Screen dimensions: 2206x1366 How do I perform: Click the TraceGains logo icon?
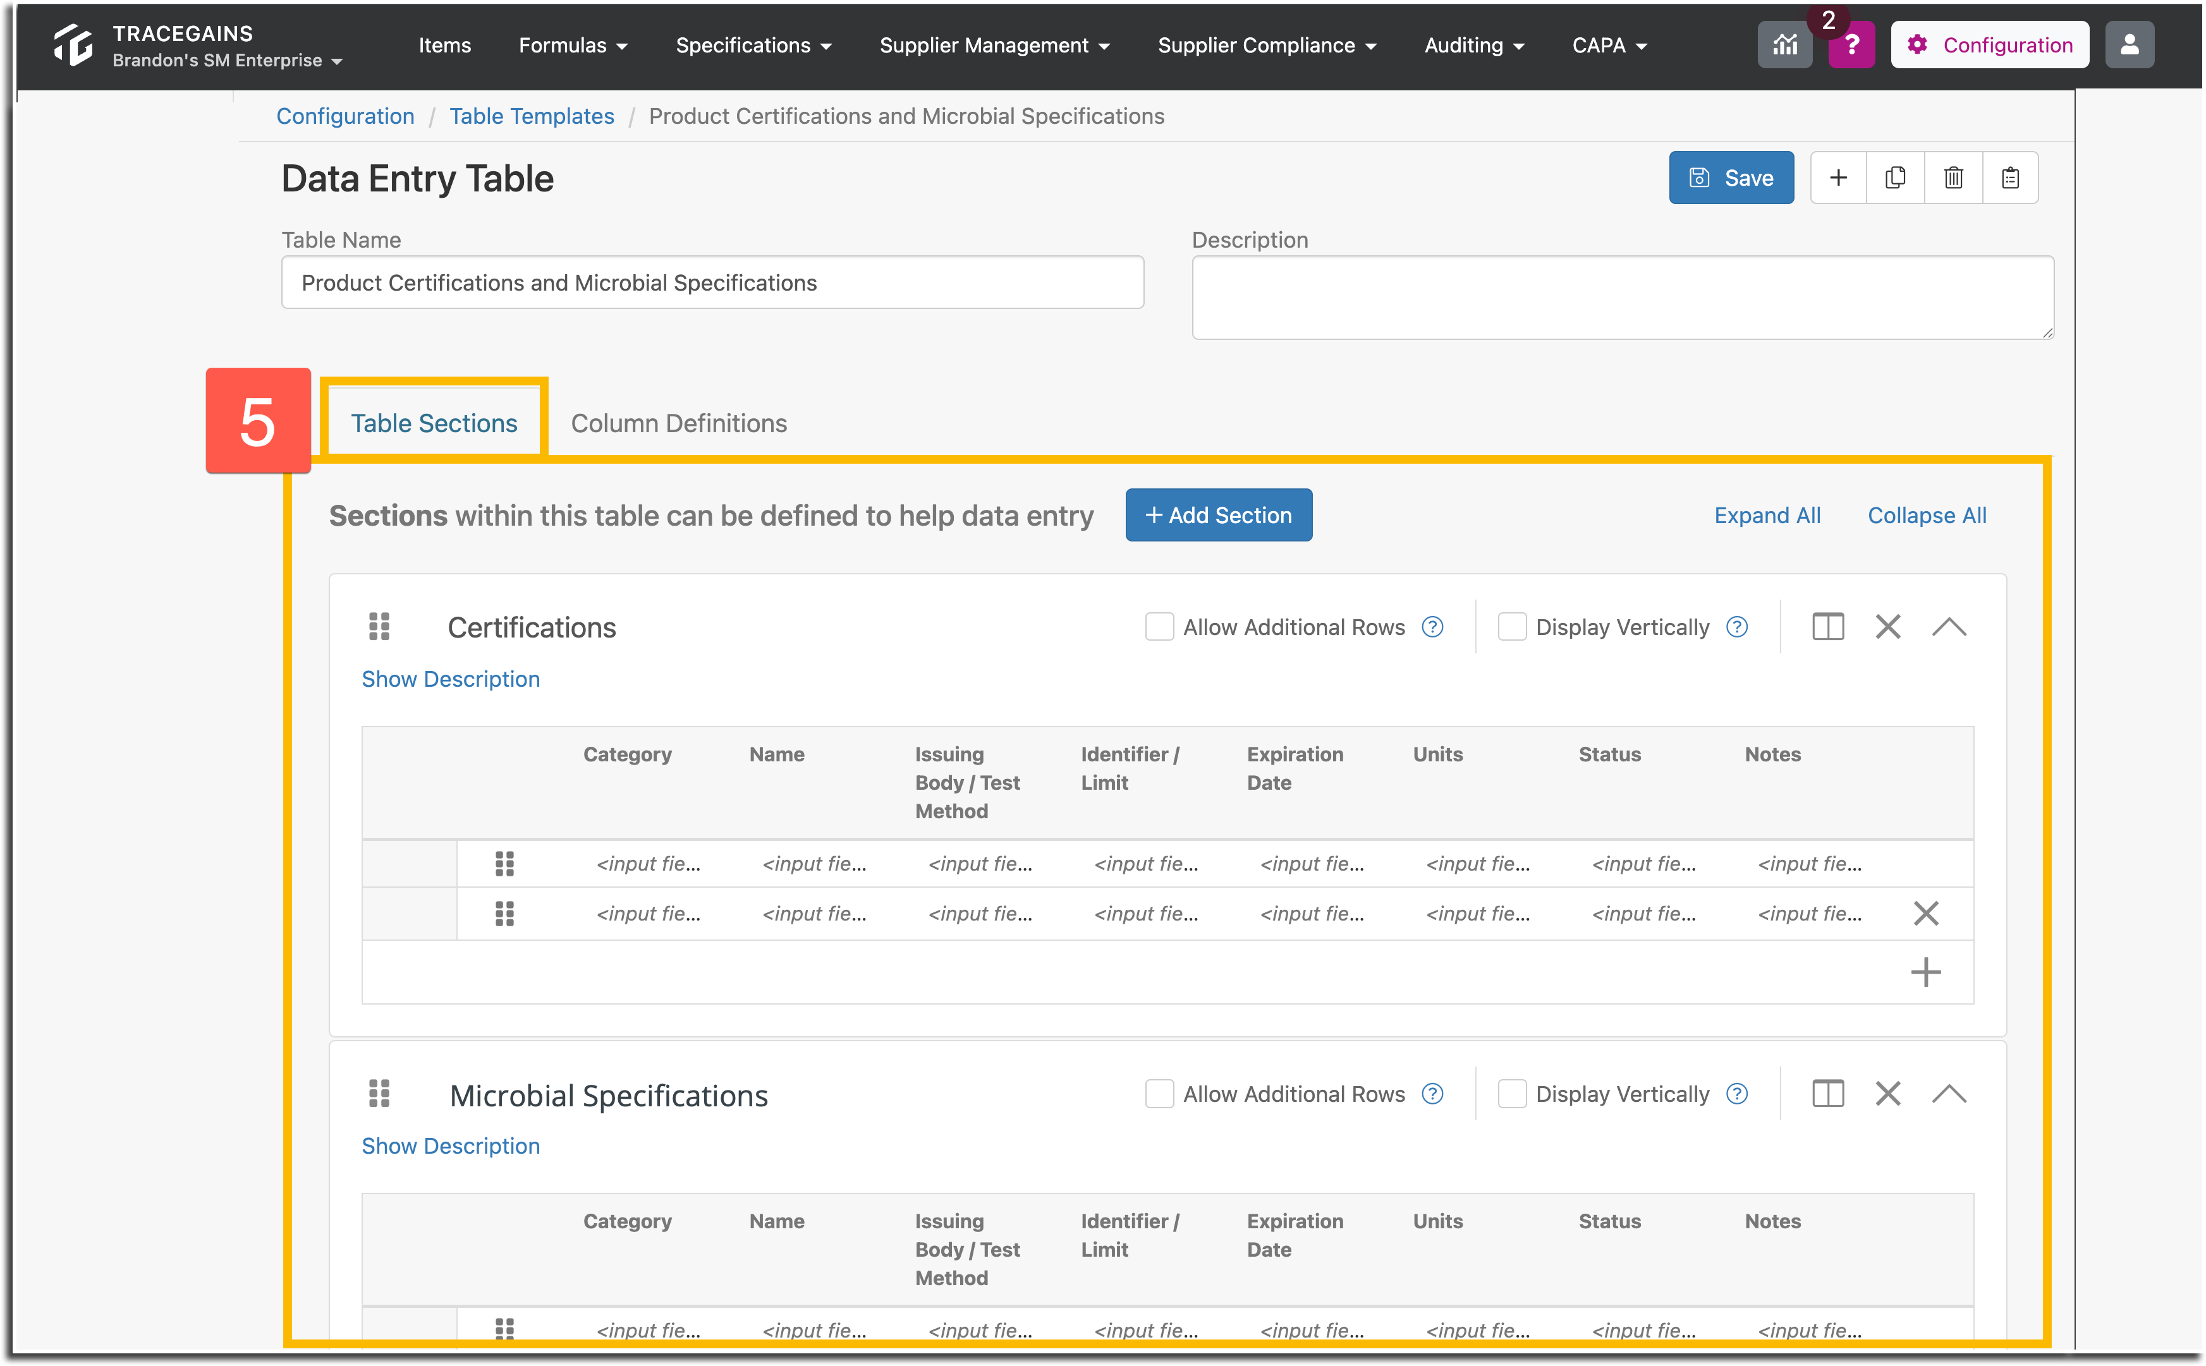click(x=74, y=45)
